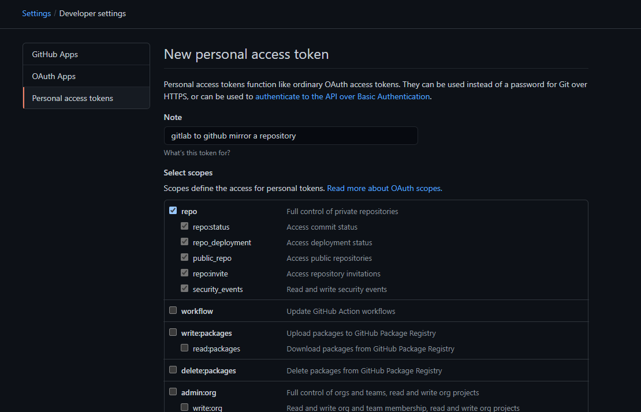Click 'Access public repositories' description

329,258
